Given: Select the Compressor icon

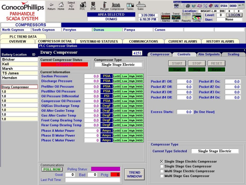Looking at the screenshot, I should (117, 6).
